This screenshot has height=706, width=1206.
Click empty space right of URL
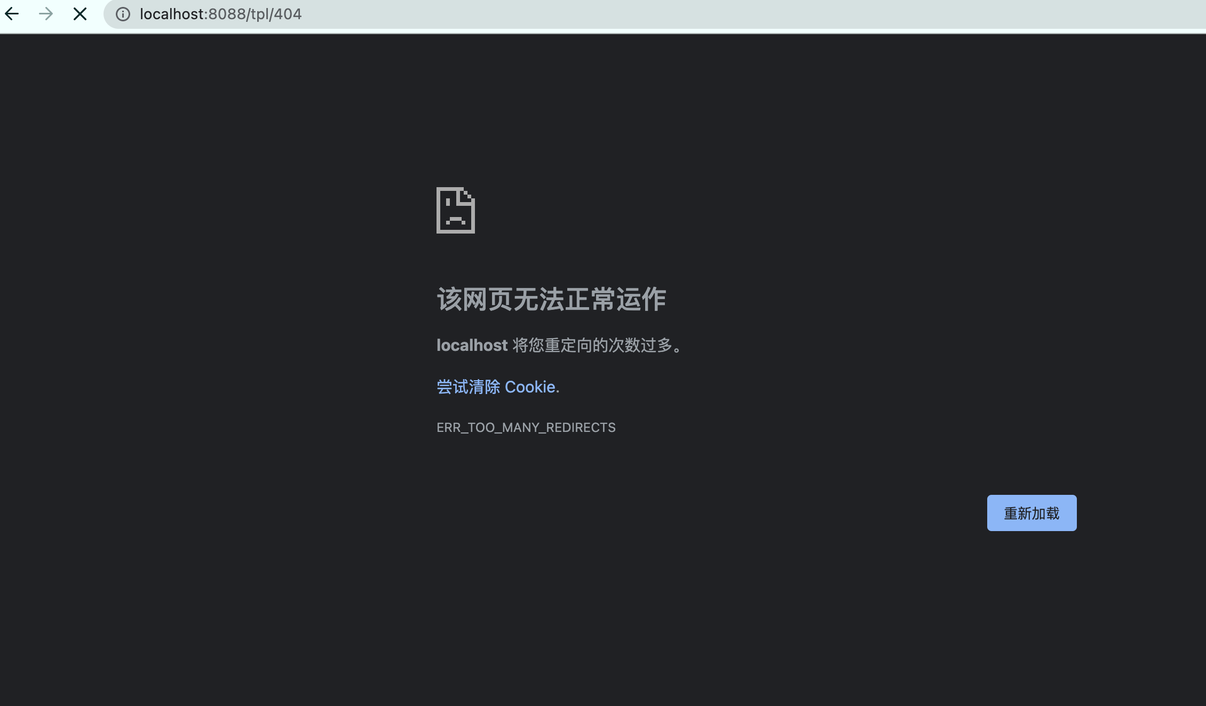(x=747, y=14)
